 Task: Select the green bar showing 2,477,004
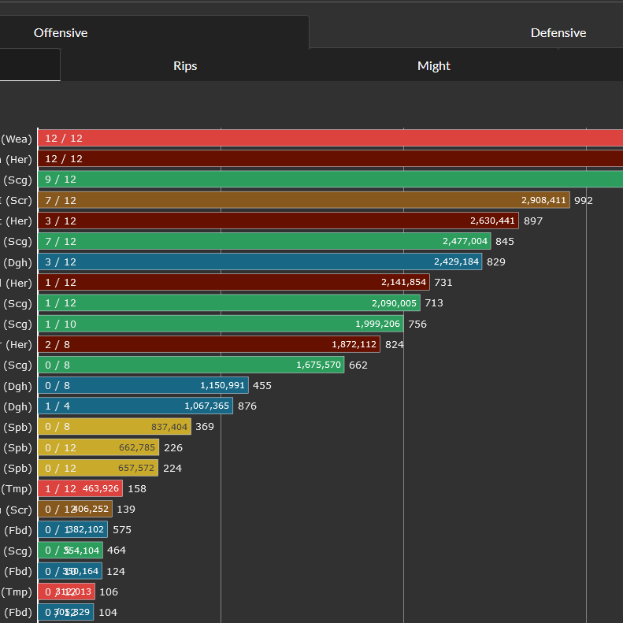pos(264,241)
